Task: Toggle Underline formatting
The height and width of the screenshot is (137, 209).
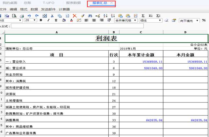Action: click(x=56, y=20)
